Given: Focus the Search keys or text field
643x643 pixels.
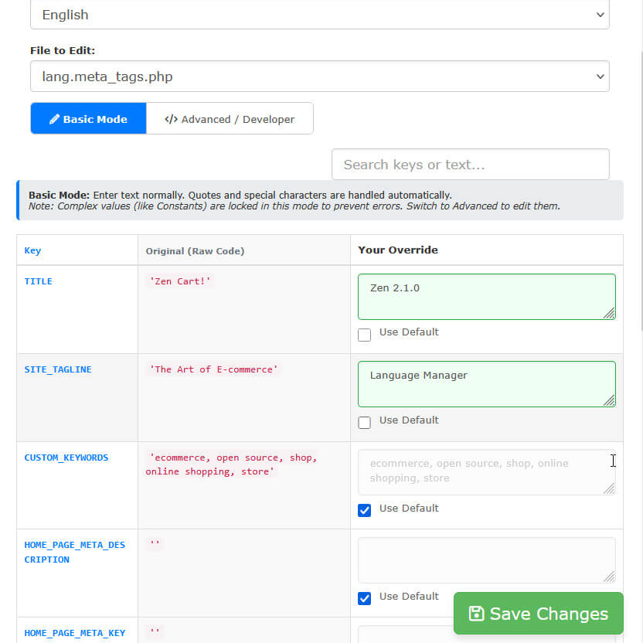Looking at the screenshot, I should pyautogui.click(x=470, y=165).
